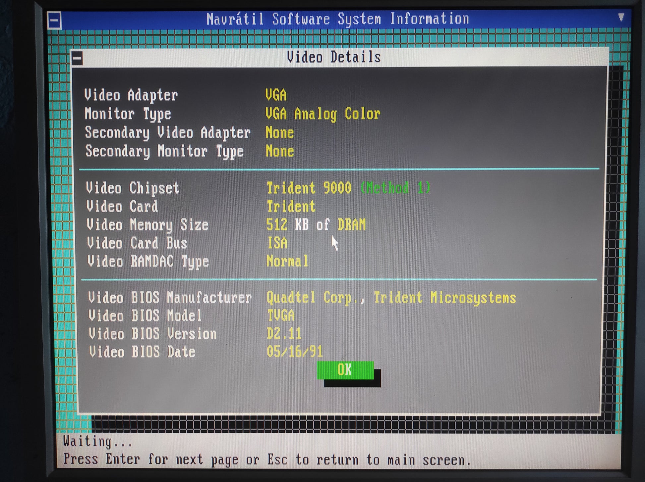Click the Secondary Video Adapter None value

[279, 133]
